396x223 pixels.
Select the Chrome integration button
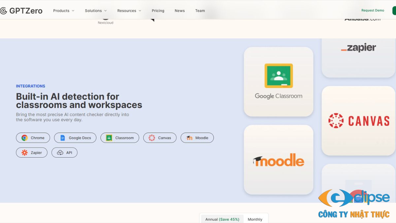click(33, 138)
